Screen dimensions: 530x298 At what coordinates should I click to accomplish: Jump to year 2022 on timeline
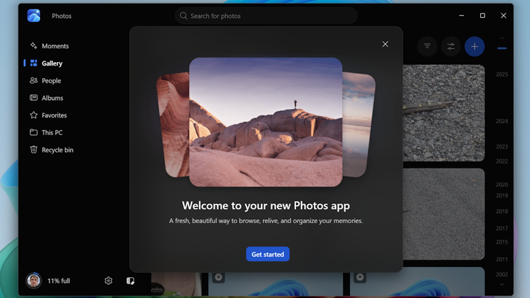502,161
